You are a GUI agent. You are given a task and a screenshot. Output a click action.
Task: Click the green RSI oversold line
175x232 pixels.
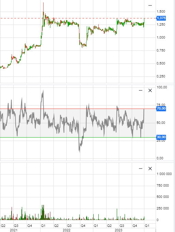click(x=78, y=137)
